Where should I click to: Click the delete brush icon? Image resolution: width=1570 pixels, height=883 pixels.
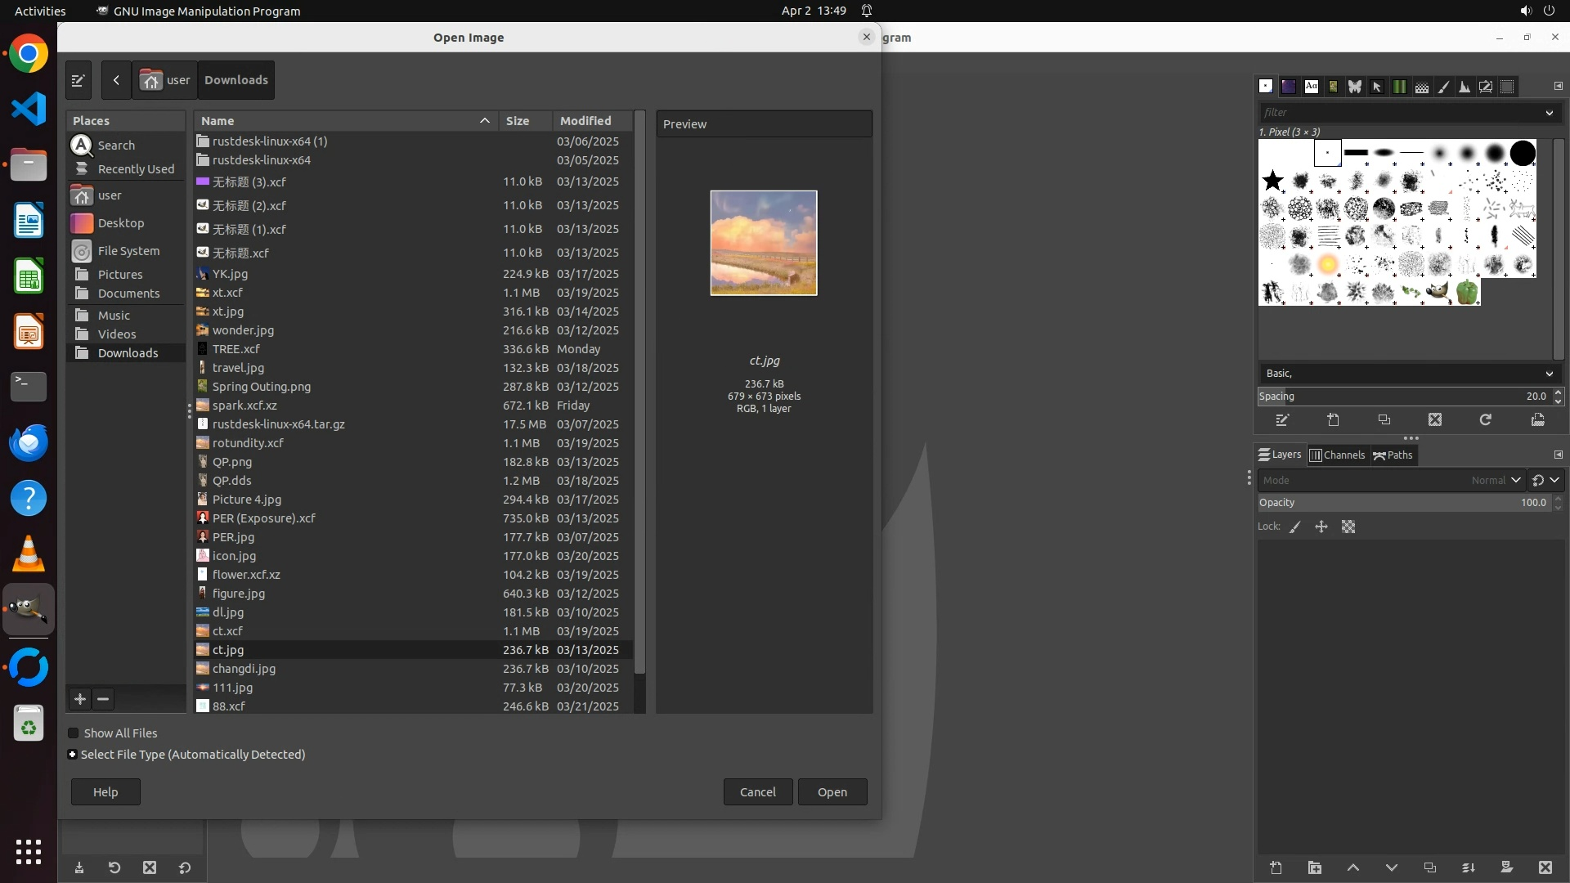pos(1434,420)
